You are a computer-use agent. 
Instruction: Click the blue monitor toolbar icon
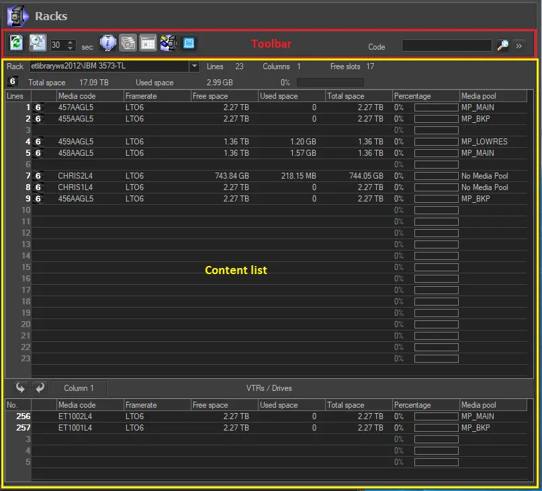(x=189, y=44)
